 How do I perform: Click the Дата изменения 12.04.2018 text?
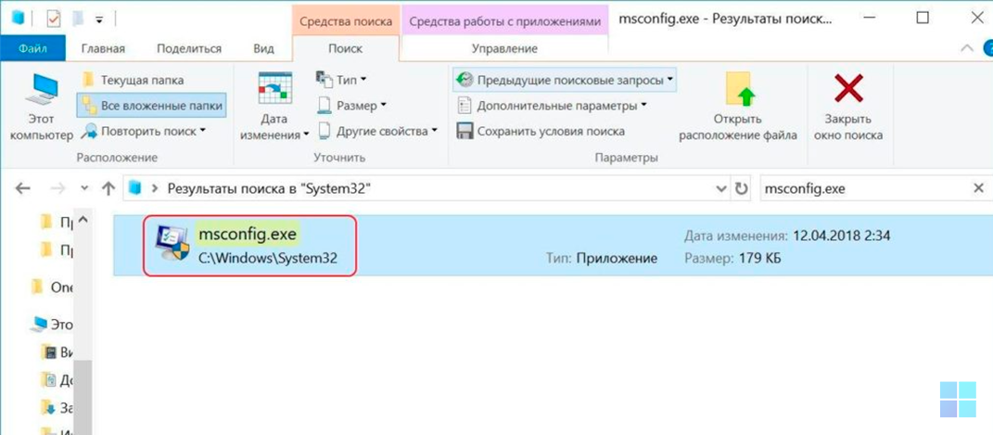[787, 237]
